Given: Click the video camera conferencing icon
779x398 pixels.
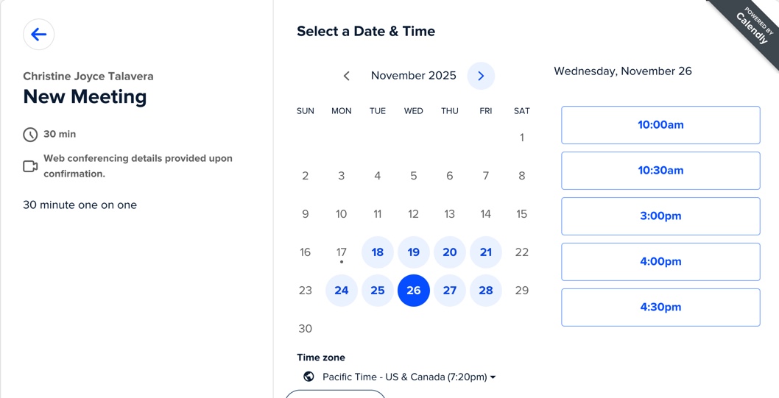Looking at the screenshot, I should 30,166.
